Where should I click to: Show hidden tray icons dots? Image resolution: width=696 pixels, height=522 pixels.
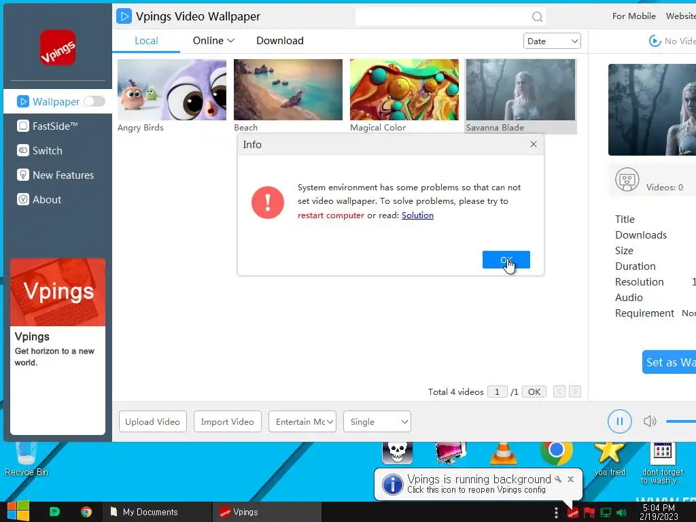click(556, 512)
